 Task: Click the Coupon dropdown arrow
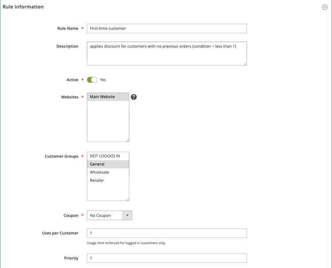(127, 215)
